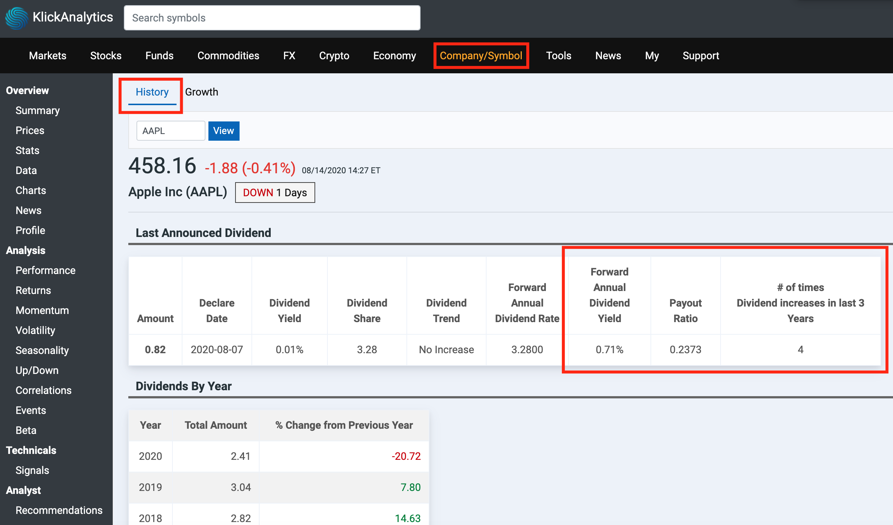Click the Total Amount column header
The height and width of the screenshot is (525, 893).
215,425
